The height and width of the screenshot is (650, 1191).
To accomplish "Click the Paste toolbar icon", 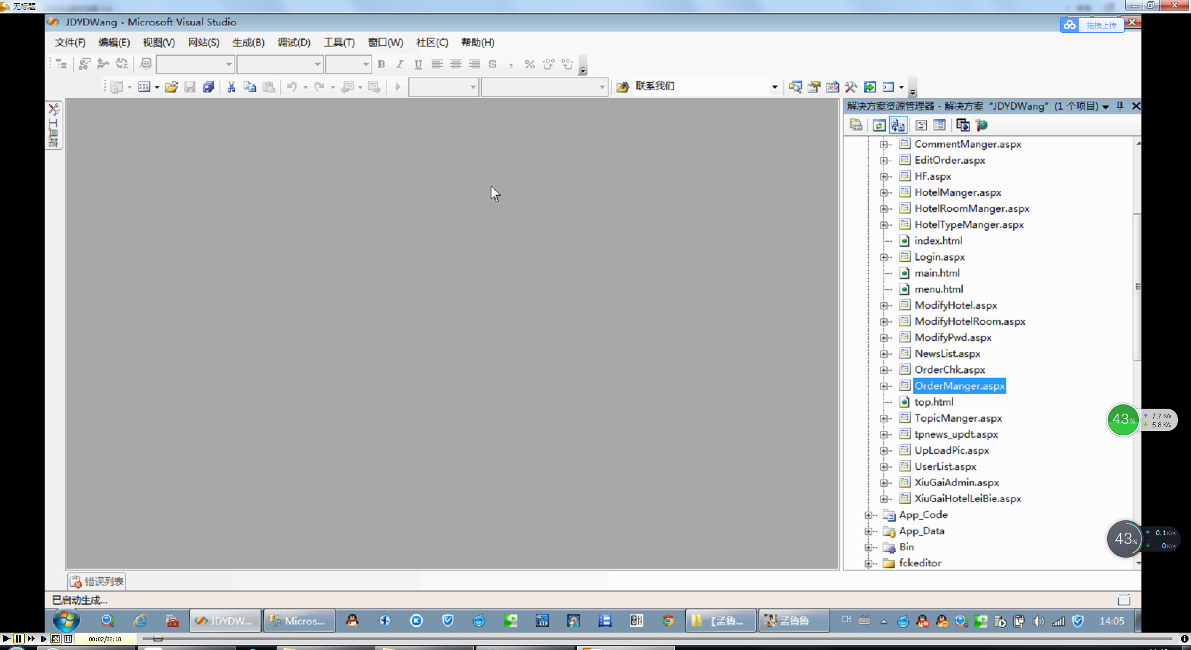I will point(269,87).
